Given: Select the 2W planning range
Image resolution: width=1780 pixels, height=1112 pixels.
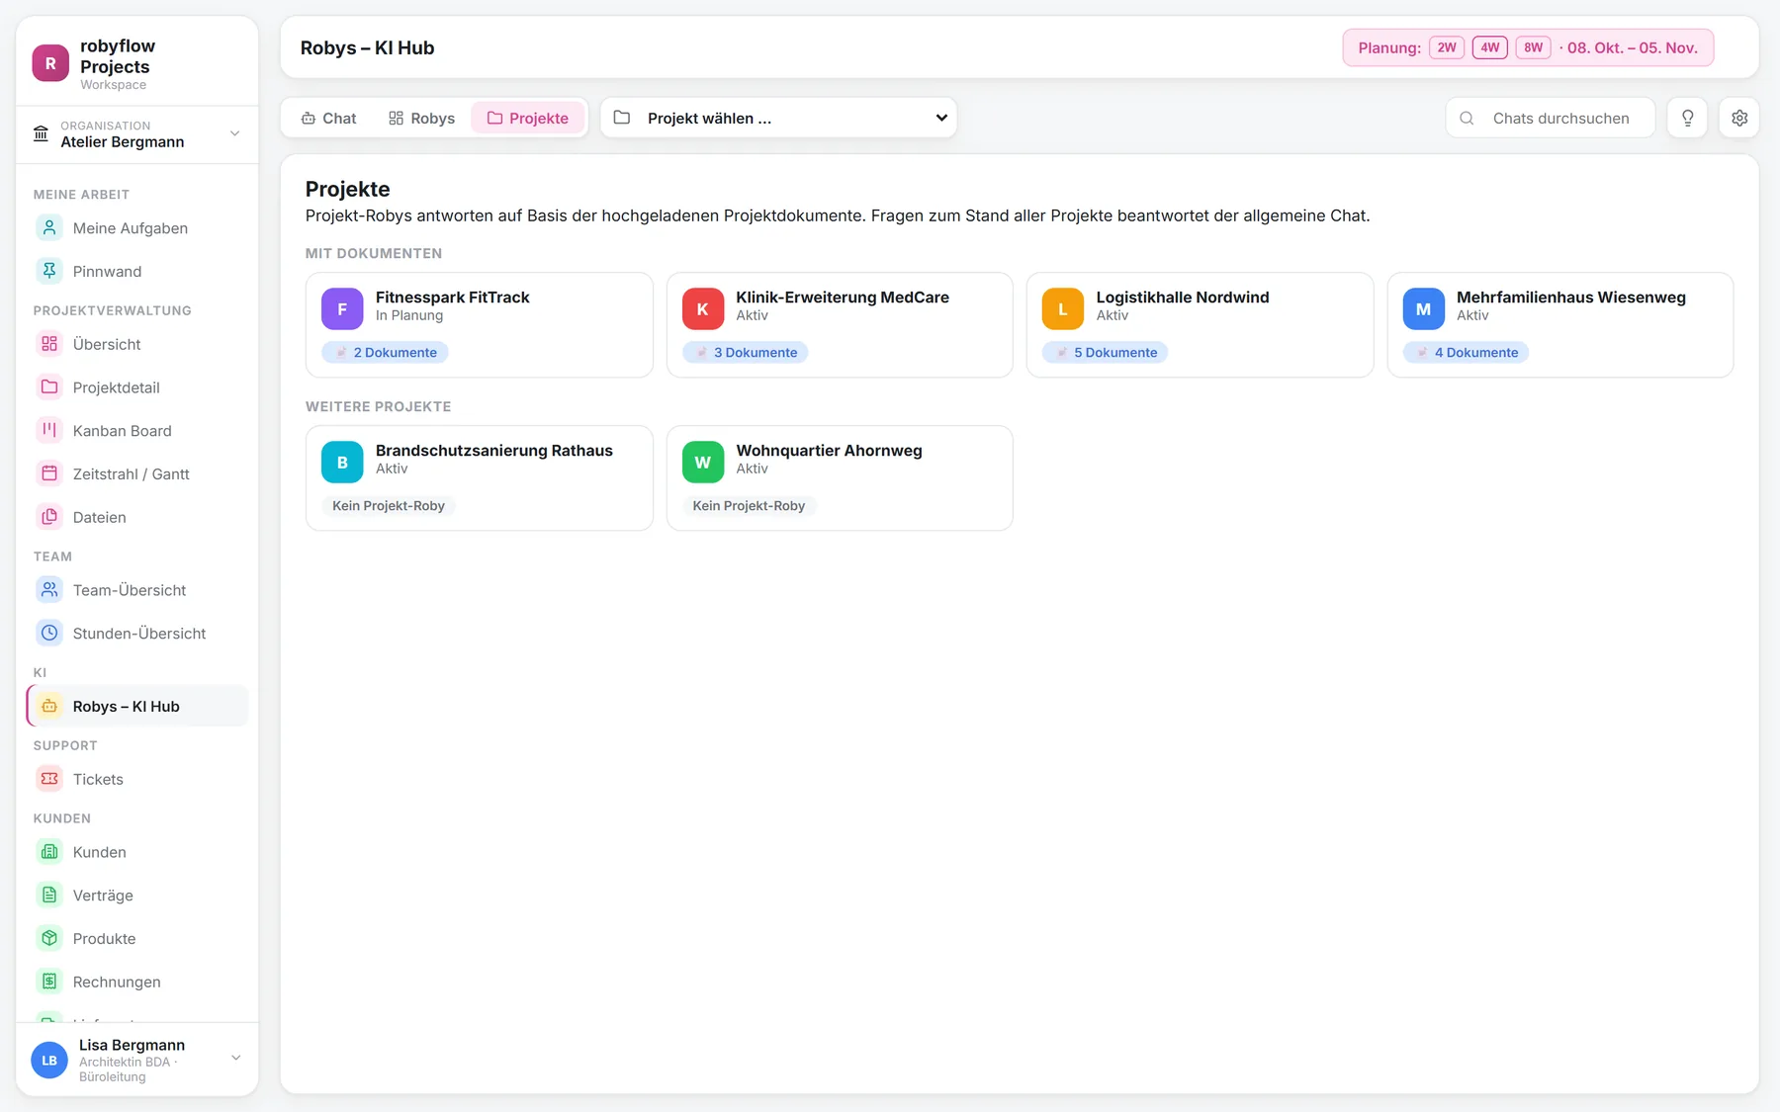Looking at the screenshot, I should click(1446, 47).
